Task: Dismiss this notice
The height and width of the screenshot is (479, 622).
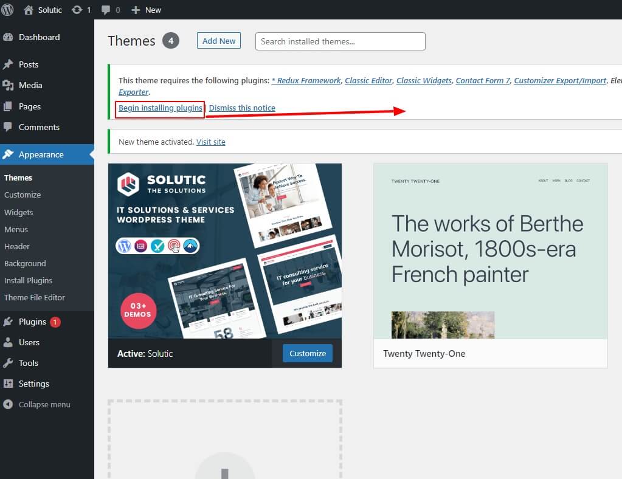Action: tap(241, 108)
